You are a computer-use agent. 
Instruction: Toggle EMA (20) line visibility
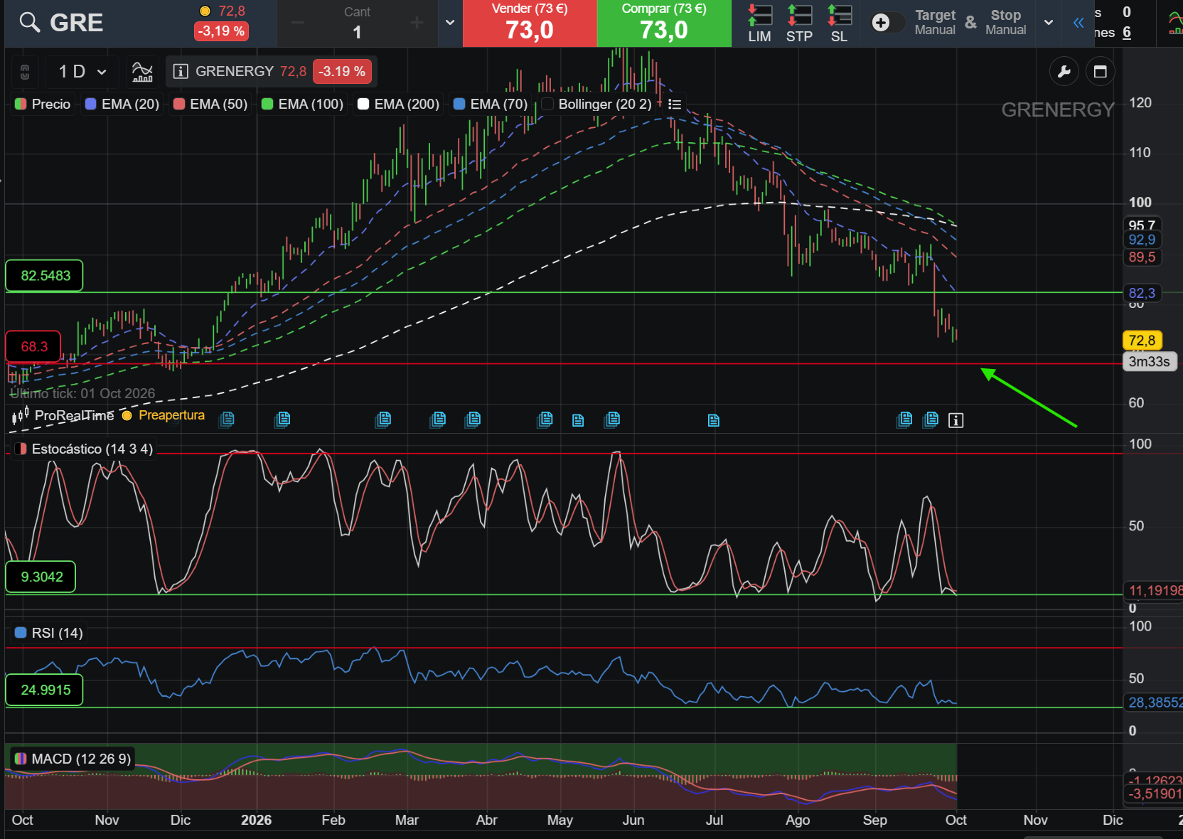[x=122, y=105]
